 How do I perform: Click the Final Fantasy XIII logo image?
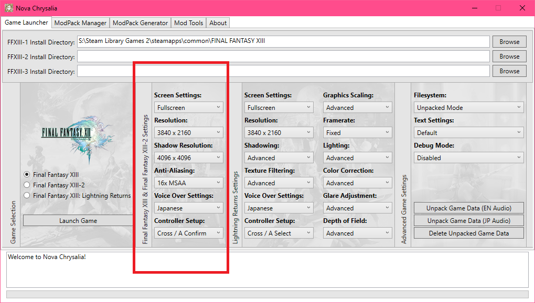point(78,139)
